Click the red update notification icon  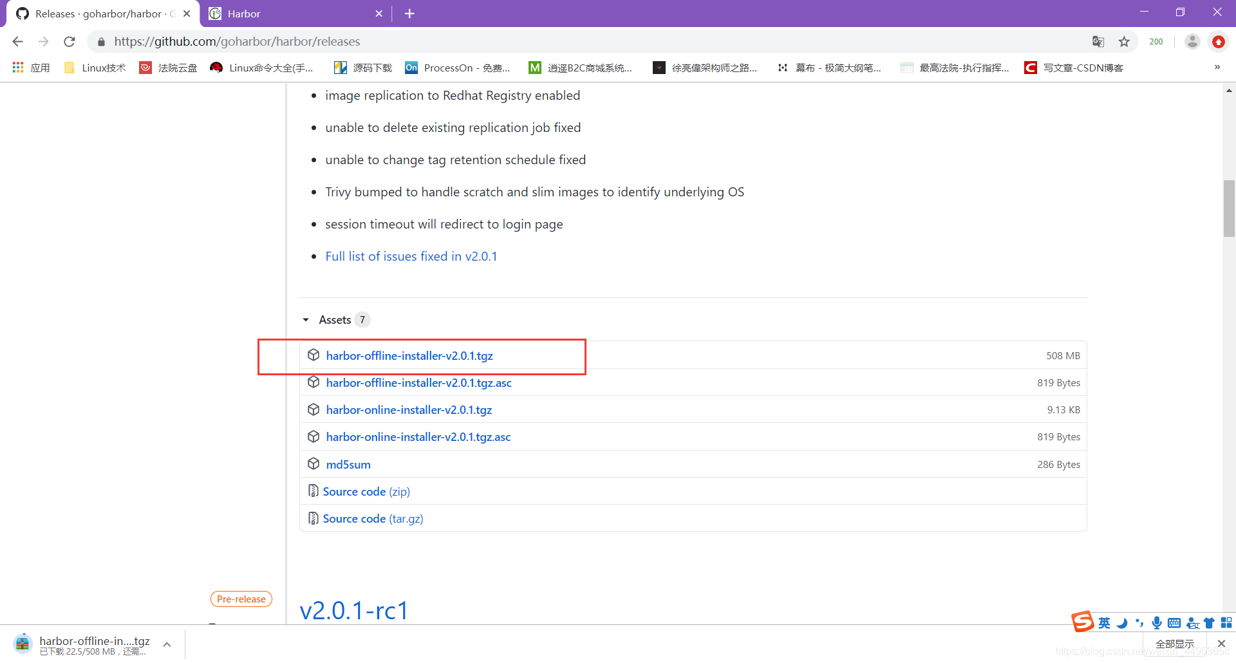[1218, 42]
